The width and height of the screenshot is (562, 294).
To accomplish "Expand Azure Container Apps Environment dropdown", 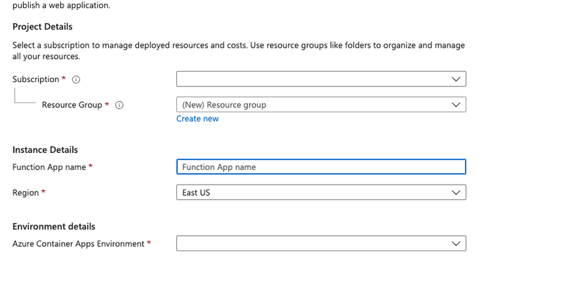I will click(321, 243).
